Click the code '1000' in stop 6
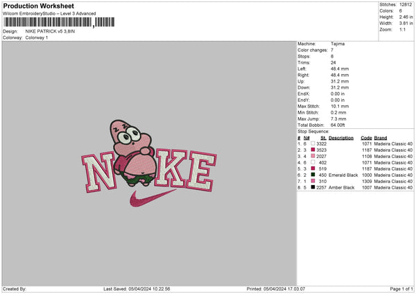 tap(367, 175)
